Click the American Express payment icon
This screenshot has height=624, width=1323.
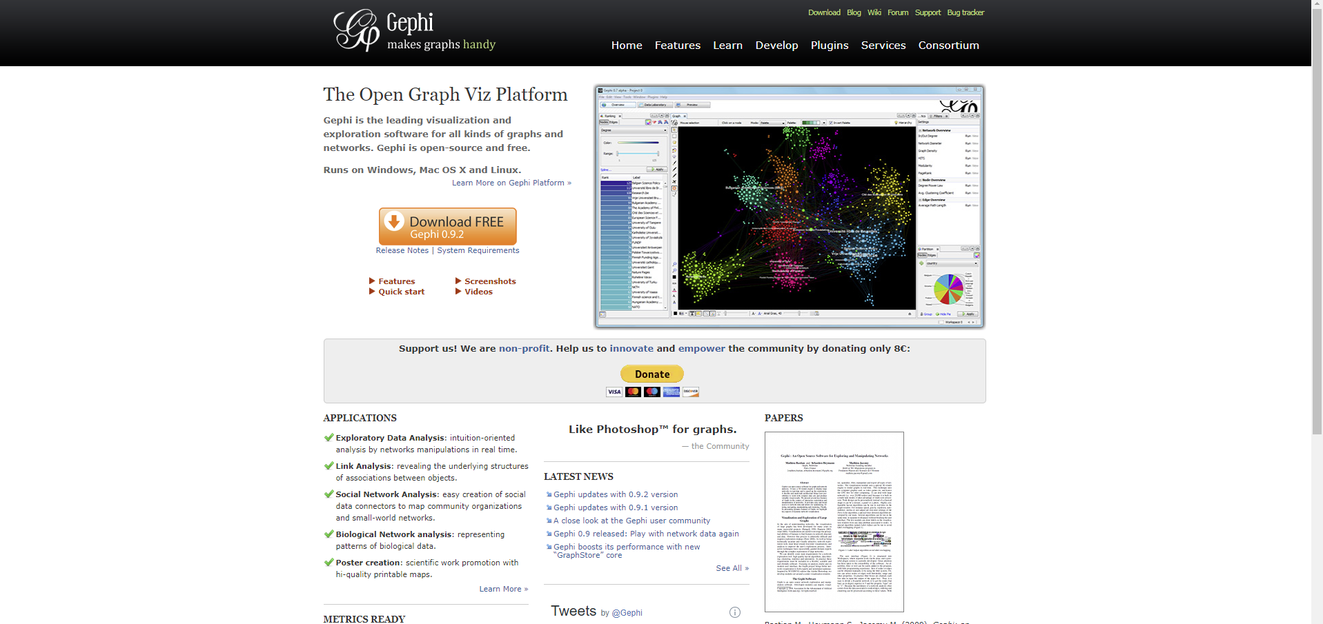pyautogui.click(x=671, y=392)
